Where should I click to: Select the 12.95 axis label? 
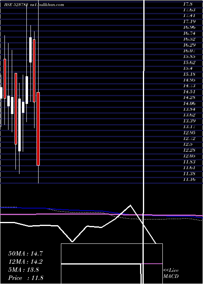pos(189,133)
